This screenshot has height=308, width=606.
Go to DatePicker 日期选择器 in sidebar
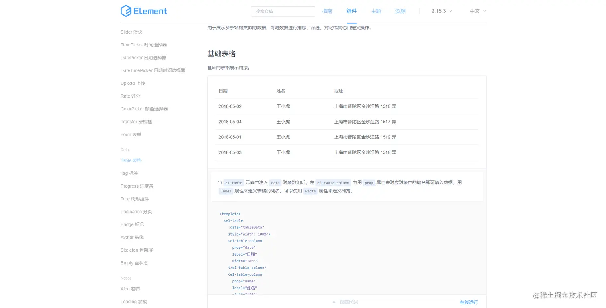(x=143, y=58)
